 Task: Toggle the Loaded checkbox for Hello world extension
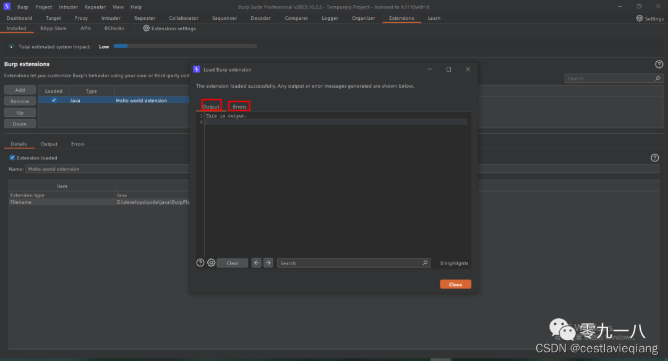click(x=54, y=100)
